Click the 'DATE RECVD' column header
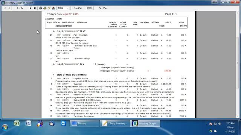This screenshot has height=135, width=241. click(x=68, y=22)
